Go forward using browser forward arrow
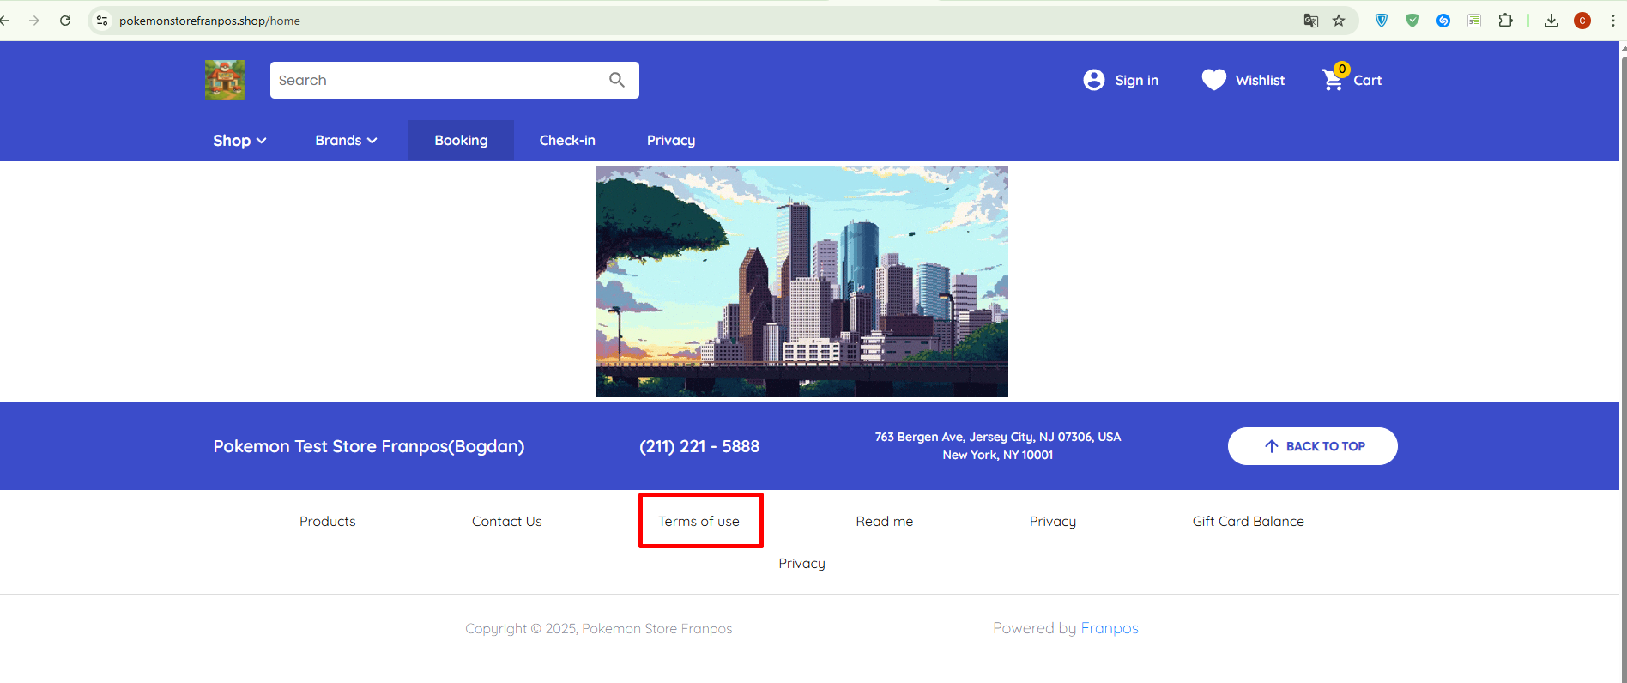Image resolution: width=1627 pixels, height=683 pixels. (34, 21)
